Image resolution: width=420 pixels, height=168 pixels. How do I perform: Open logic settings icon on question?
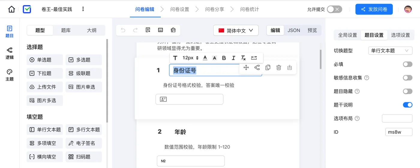257,67
